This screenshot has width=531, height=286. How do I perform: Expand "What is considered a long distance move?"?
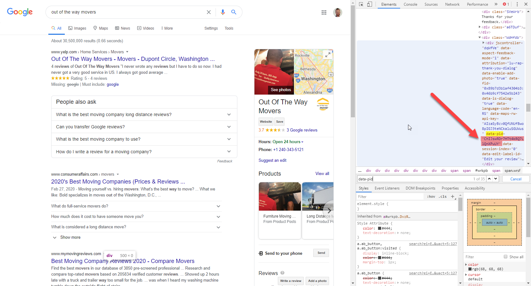click(x=136, y=227)
